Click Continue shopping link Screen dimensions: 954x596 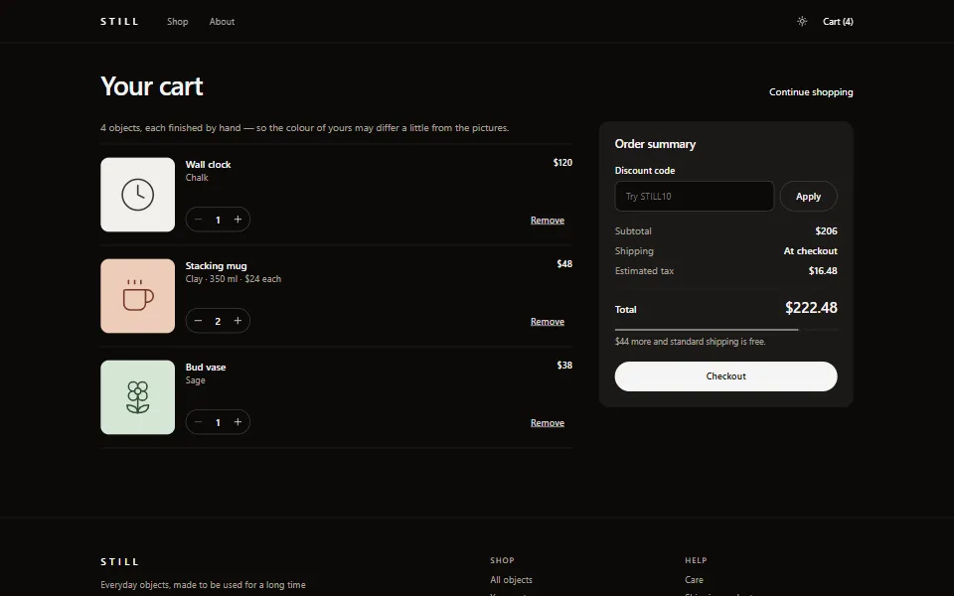tap(811, 91)
